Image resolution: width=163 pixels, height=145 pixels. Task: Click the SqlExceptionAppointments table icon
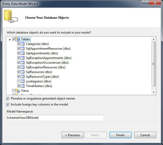click(x=23, y=58)
